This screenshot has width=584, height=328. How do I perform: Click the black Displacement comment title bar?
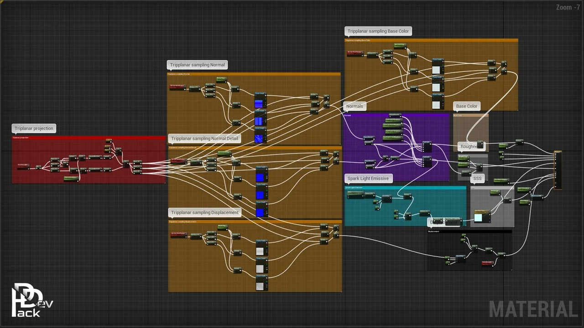(x=469, y=231)
